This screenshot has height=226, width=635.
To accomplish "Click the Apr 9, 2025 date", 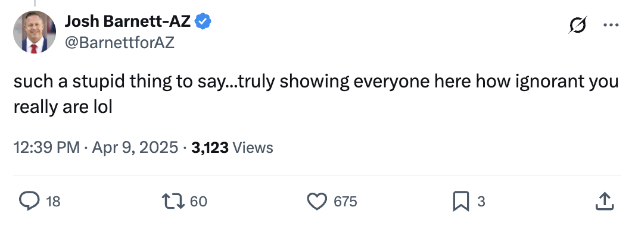I will [135, 147].
